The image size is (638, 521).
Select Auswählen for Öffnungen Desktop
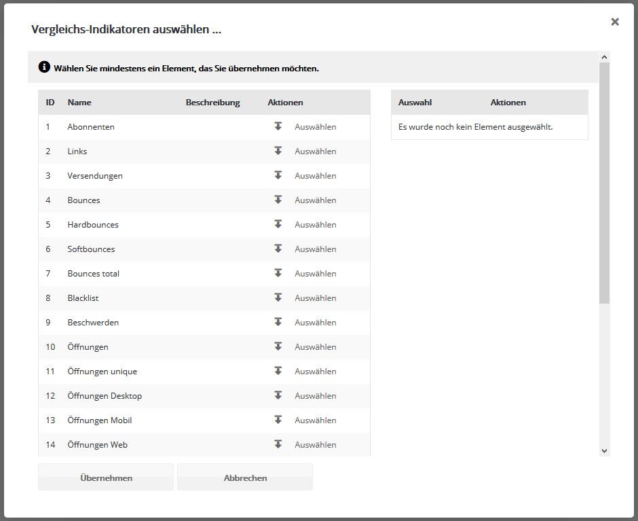pos(315,396)
